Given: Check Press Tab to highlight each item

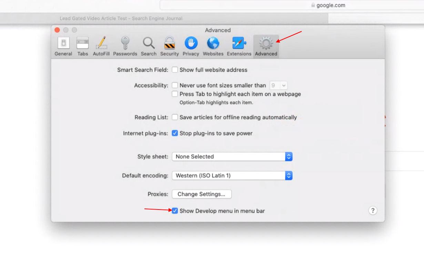Looking at the screenshot, I should click(175, 94).
